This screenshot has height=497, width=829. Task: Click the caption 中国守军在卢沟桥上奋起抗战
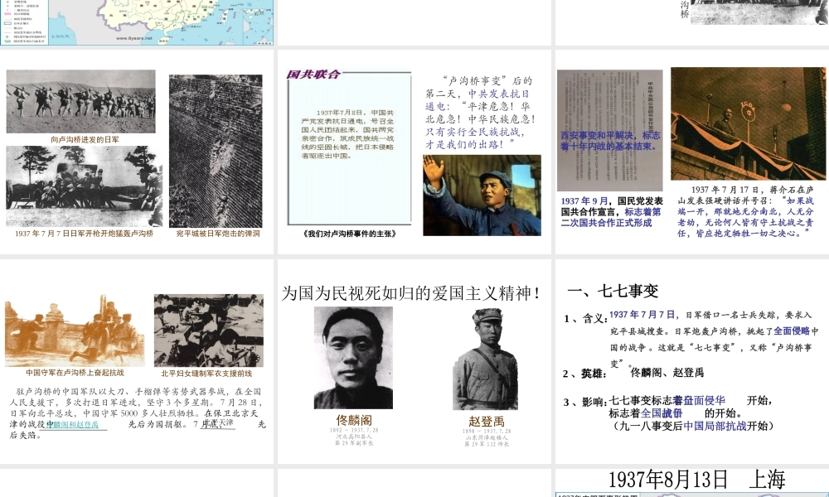pos(75,373)
